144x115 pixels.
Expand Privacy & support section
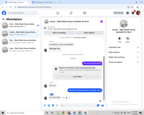pyautogui.click(x=124, y=62)
